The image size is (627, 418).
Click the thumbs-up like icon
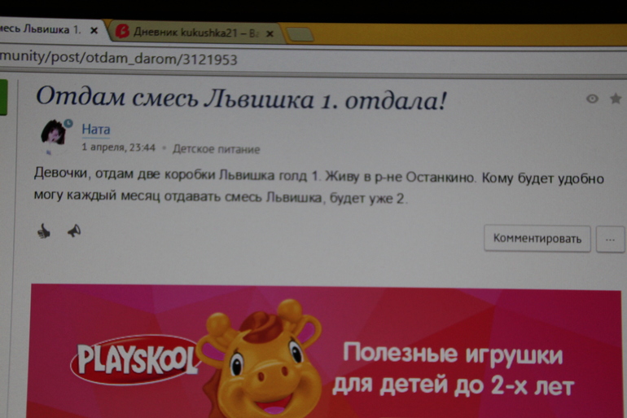click(43, 231)
